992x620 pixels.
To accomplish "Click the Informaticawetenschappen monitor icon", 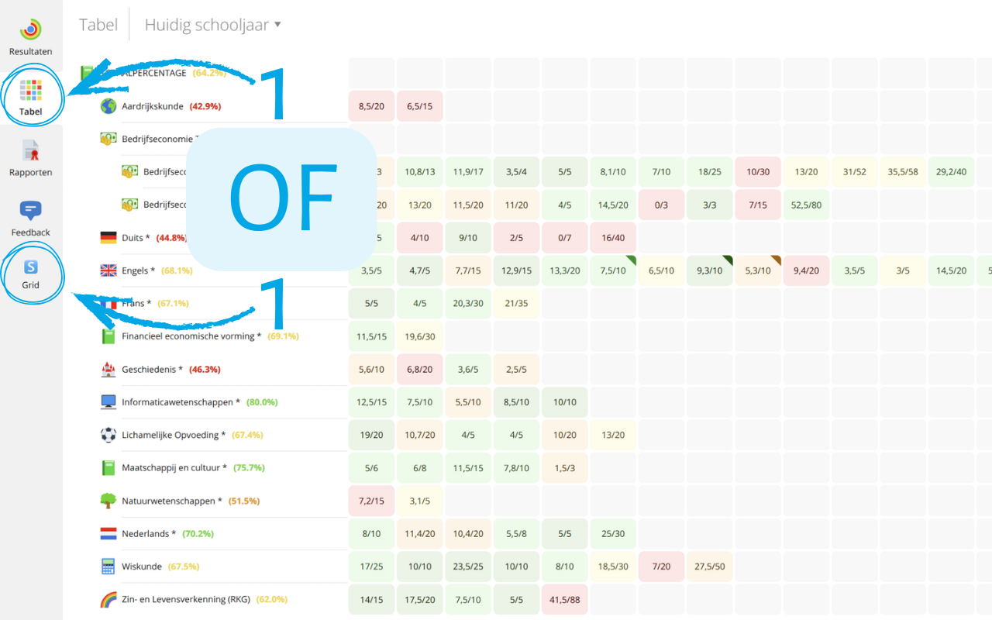I will click(x=108, y=402).
